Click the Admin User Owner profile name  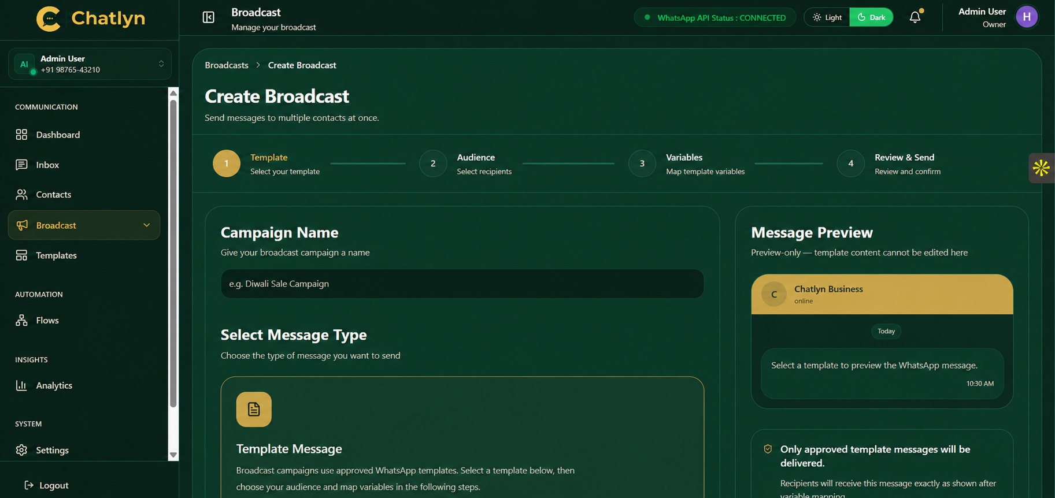tap(982, 17)
